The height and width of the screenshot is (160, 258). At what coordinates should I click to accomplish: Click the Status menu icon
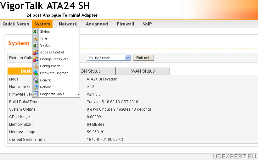click(35, 31)
